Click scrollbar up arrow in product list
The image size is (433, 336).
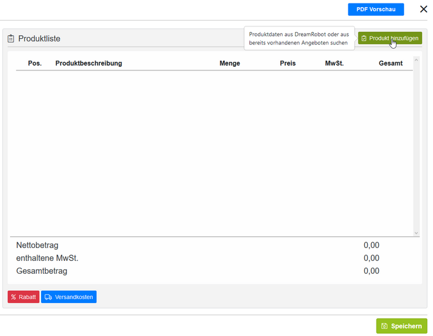click(416, 60)
